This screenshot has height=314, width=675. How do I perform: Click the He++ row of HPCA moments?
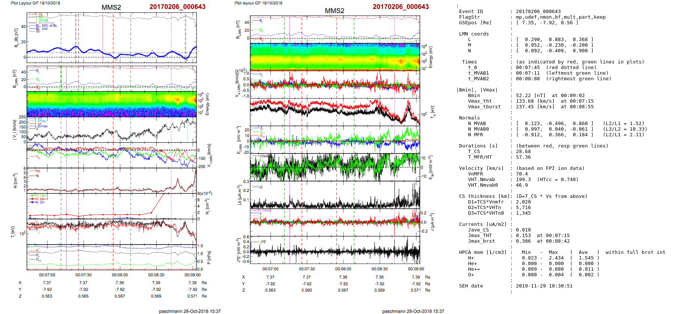click(534, 269)
